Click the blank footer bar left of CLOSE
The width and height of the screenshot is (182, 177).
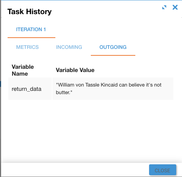(75, 170)
